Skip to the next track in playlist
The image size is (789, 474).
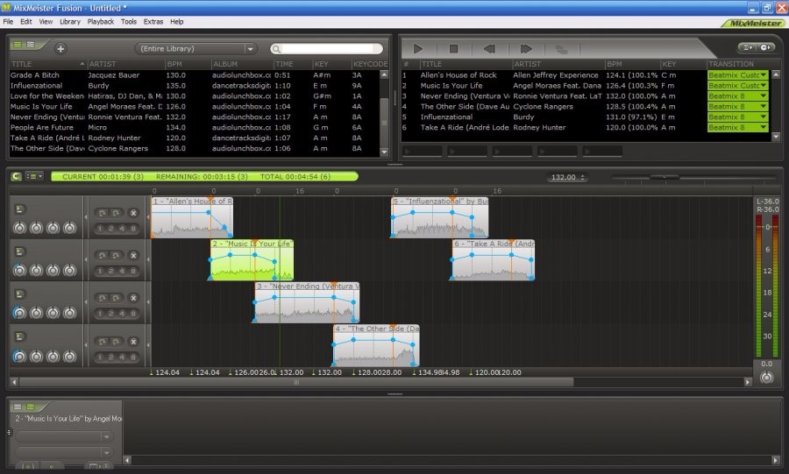526,49
